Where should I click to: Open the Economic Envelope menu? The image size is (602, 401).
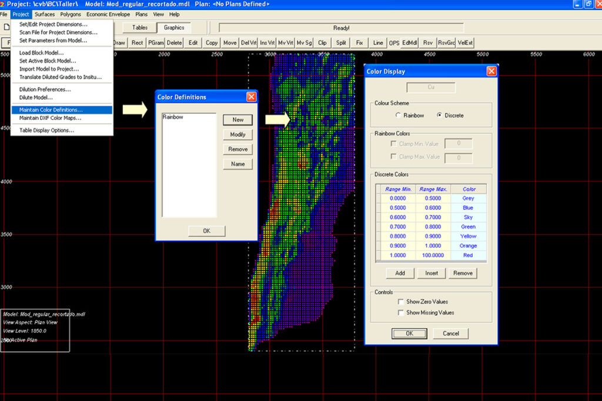pos(108,14)
